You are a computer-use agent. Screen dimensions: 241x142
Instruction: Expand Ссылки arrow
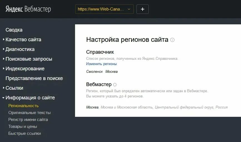[4, 88]
